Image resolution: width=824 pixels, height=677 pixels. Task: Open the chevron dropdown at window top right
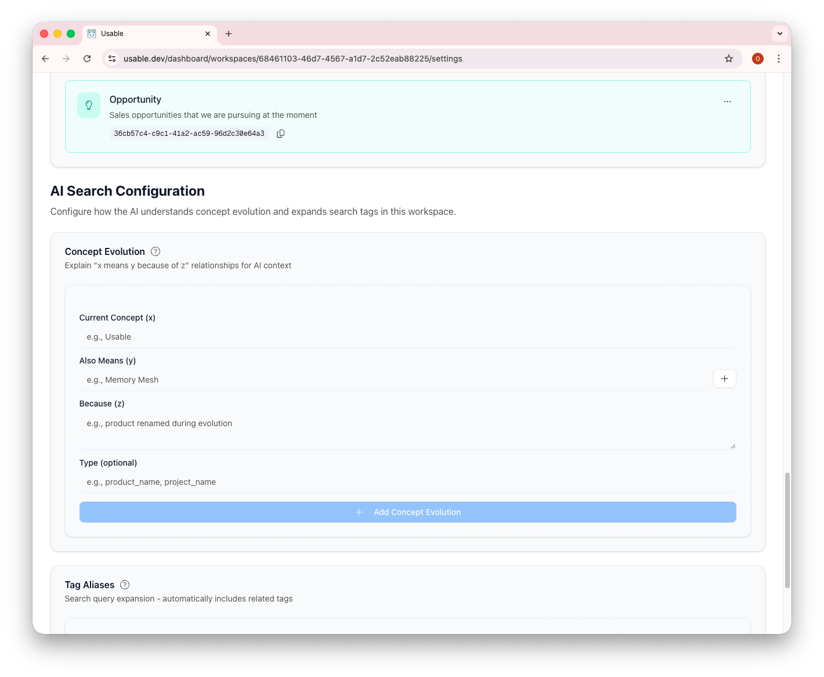(779, 33)
